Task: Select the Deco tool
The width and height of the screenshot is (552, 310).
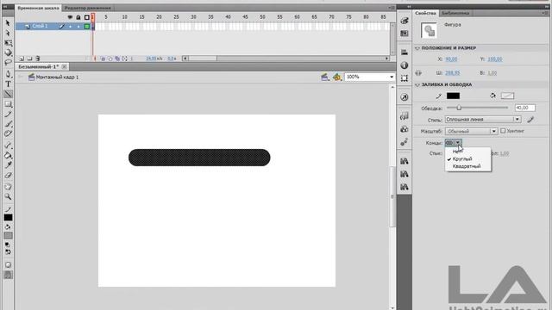Action: click(x=8, y=133)
